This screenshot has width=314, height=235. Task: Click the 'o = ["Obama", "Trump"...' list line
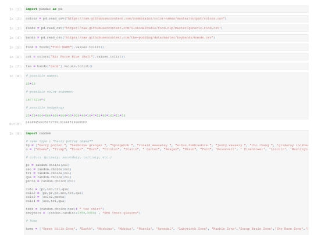coord(167,149)
